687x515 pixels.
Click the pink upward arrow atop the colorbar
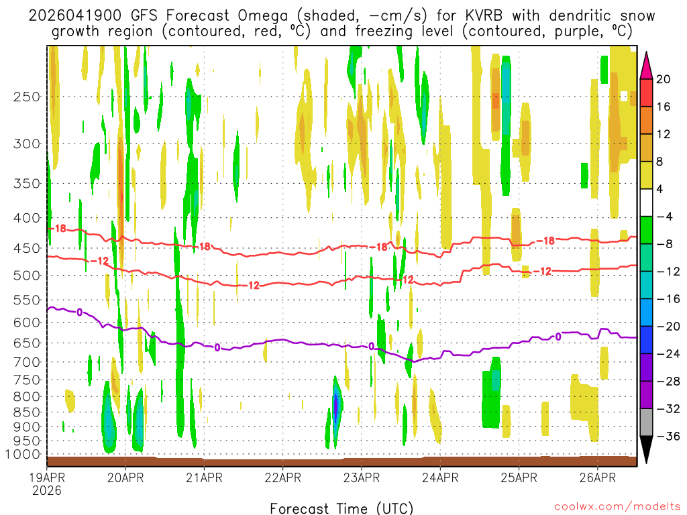[646, 66]
